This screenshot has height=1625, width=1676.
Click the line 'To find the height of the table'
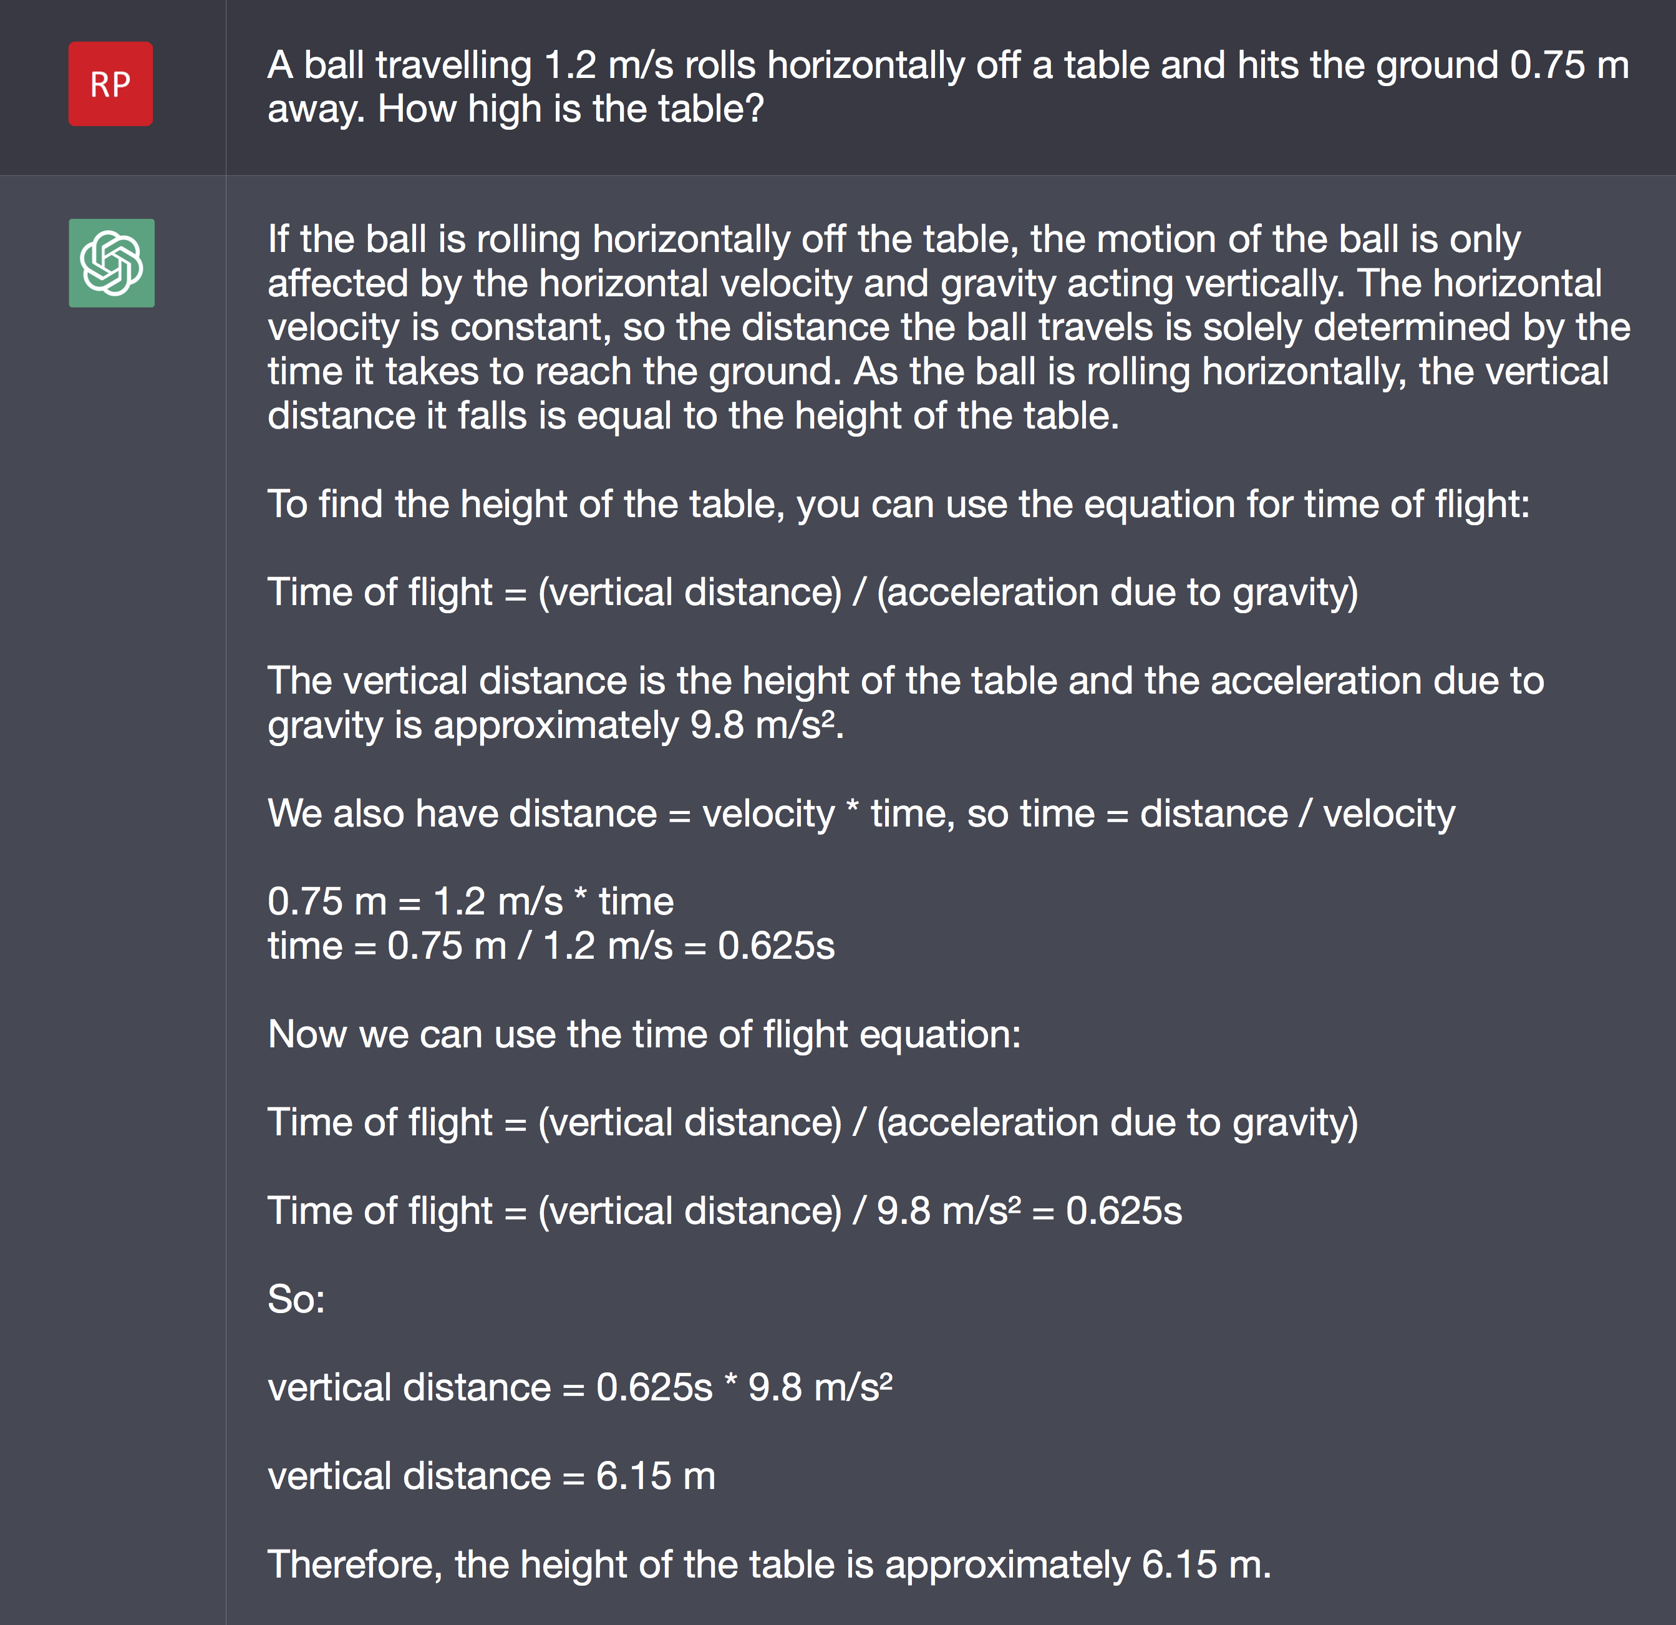pyautogui.click(x=898, y=504)
